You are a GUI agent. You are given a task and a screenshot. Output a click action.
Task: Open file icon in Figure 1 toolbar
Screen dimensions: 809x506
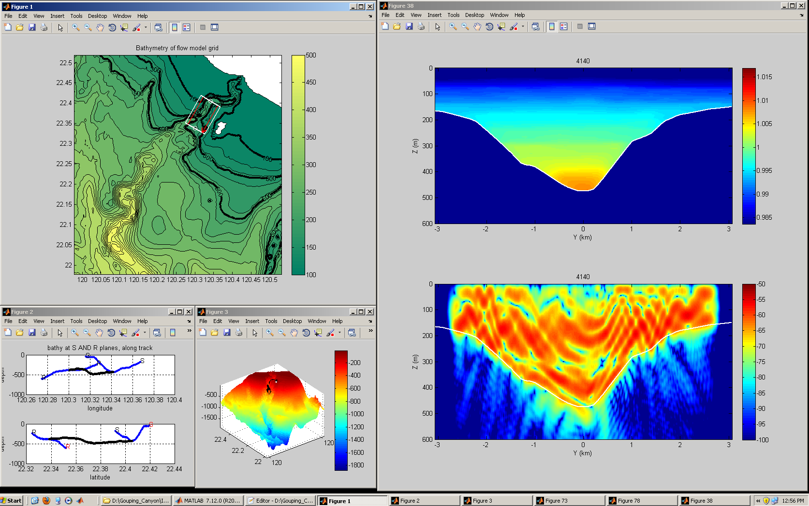click(20, 28)
